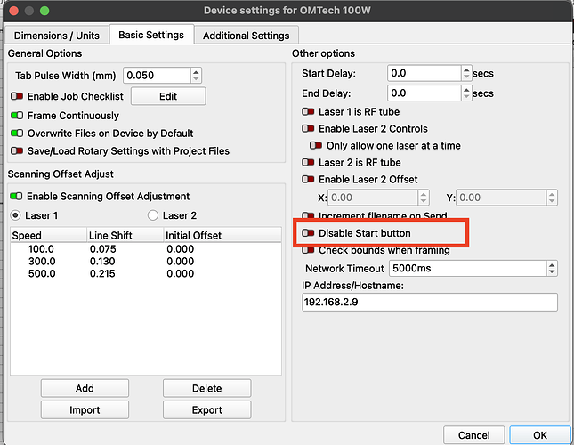This screenshot has width=574, height=445.
Task: Switch to the Dimensions / Units tab
Action: tap(57, 36)
